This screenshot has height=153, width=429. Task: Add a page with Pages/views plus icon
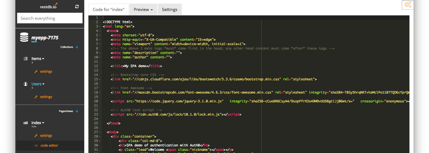pyautogui.click(x=77, y=111)
